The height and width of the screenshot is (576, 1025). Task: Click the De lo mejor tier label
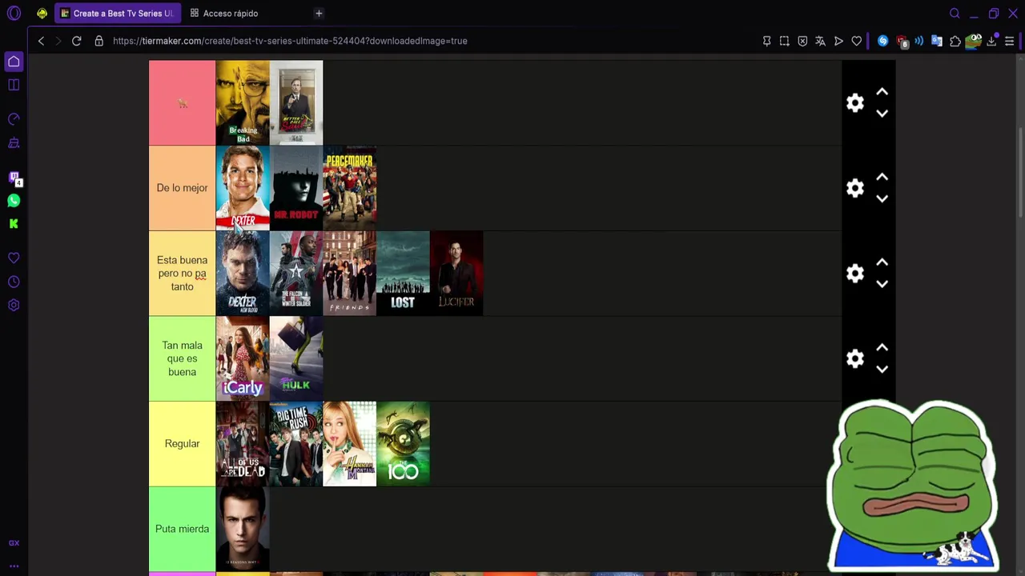tap(182, 188)
